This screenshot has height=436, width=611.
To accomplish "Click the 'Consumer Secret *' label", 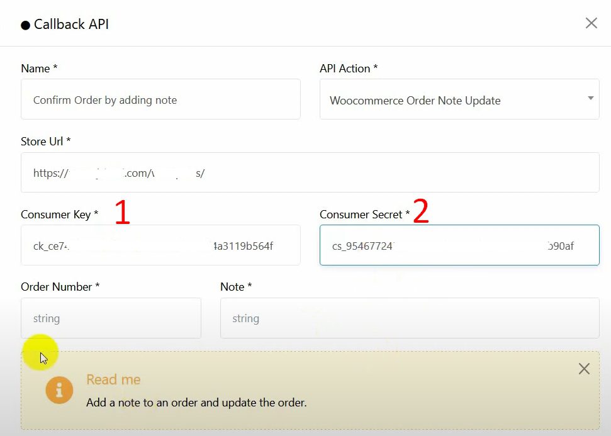I will tap(364, 215).
